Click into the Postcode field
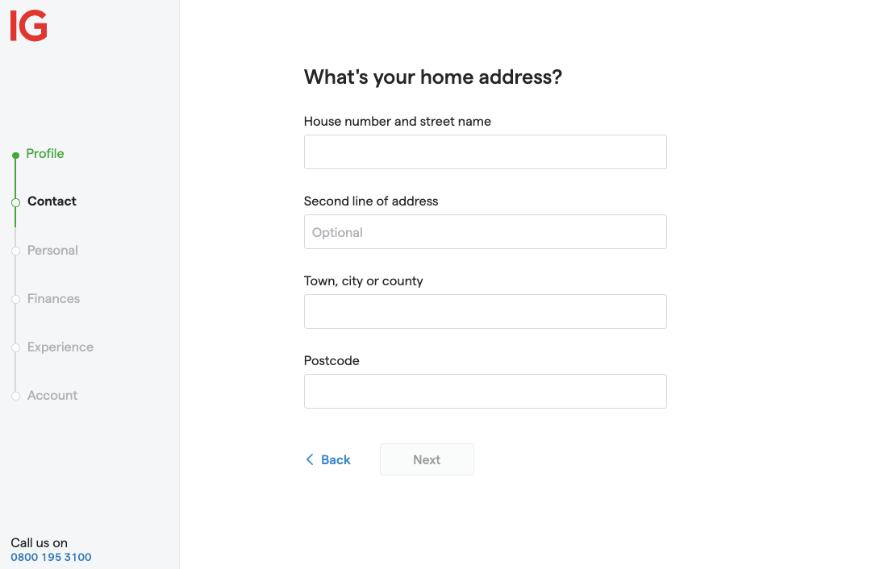The image size is (884, 569). 486,392
